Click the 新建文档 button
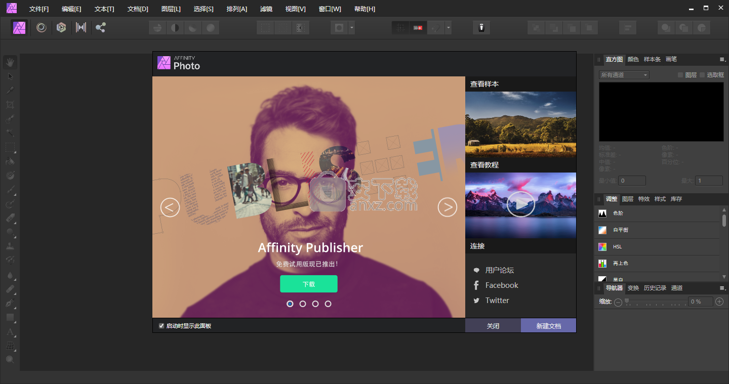 coord(549,326)
